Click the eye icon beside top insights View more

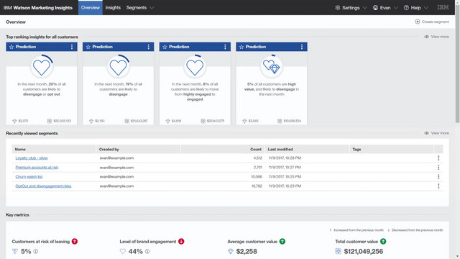tap(426, 37)
